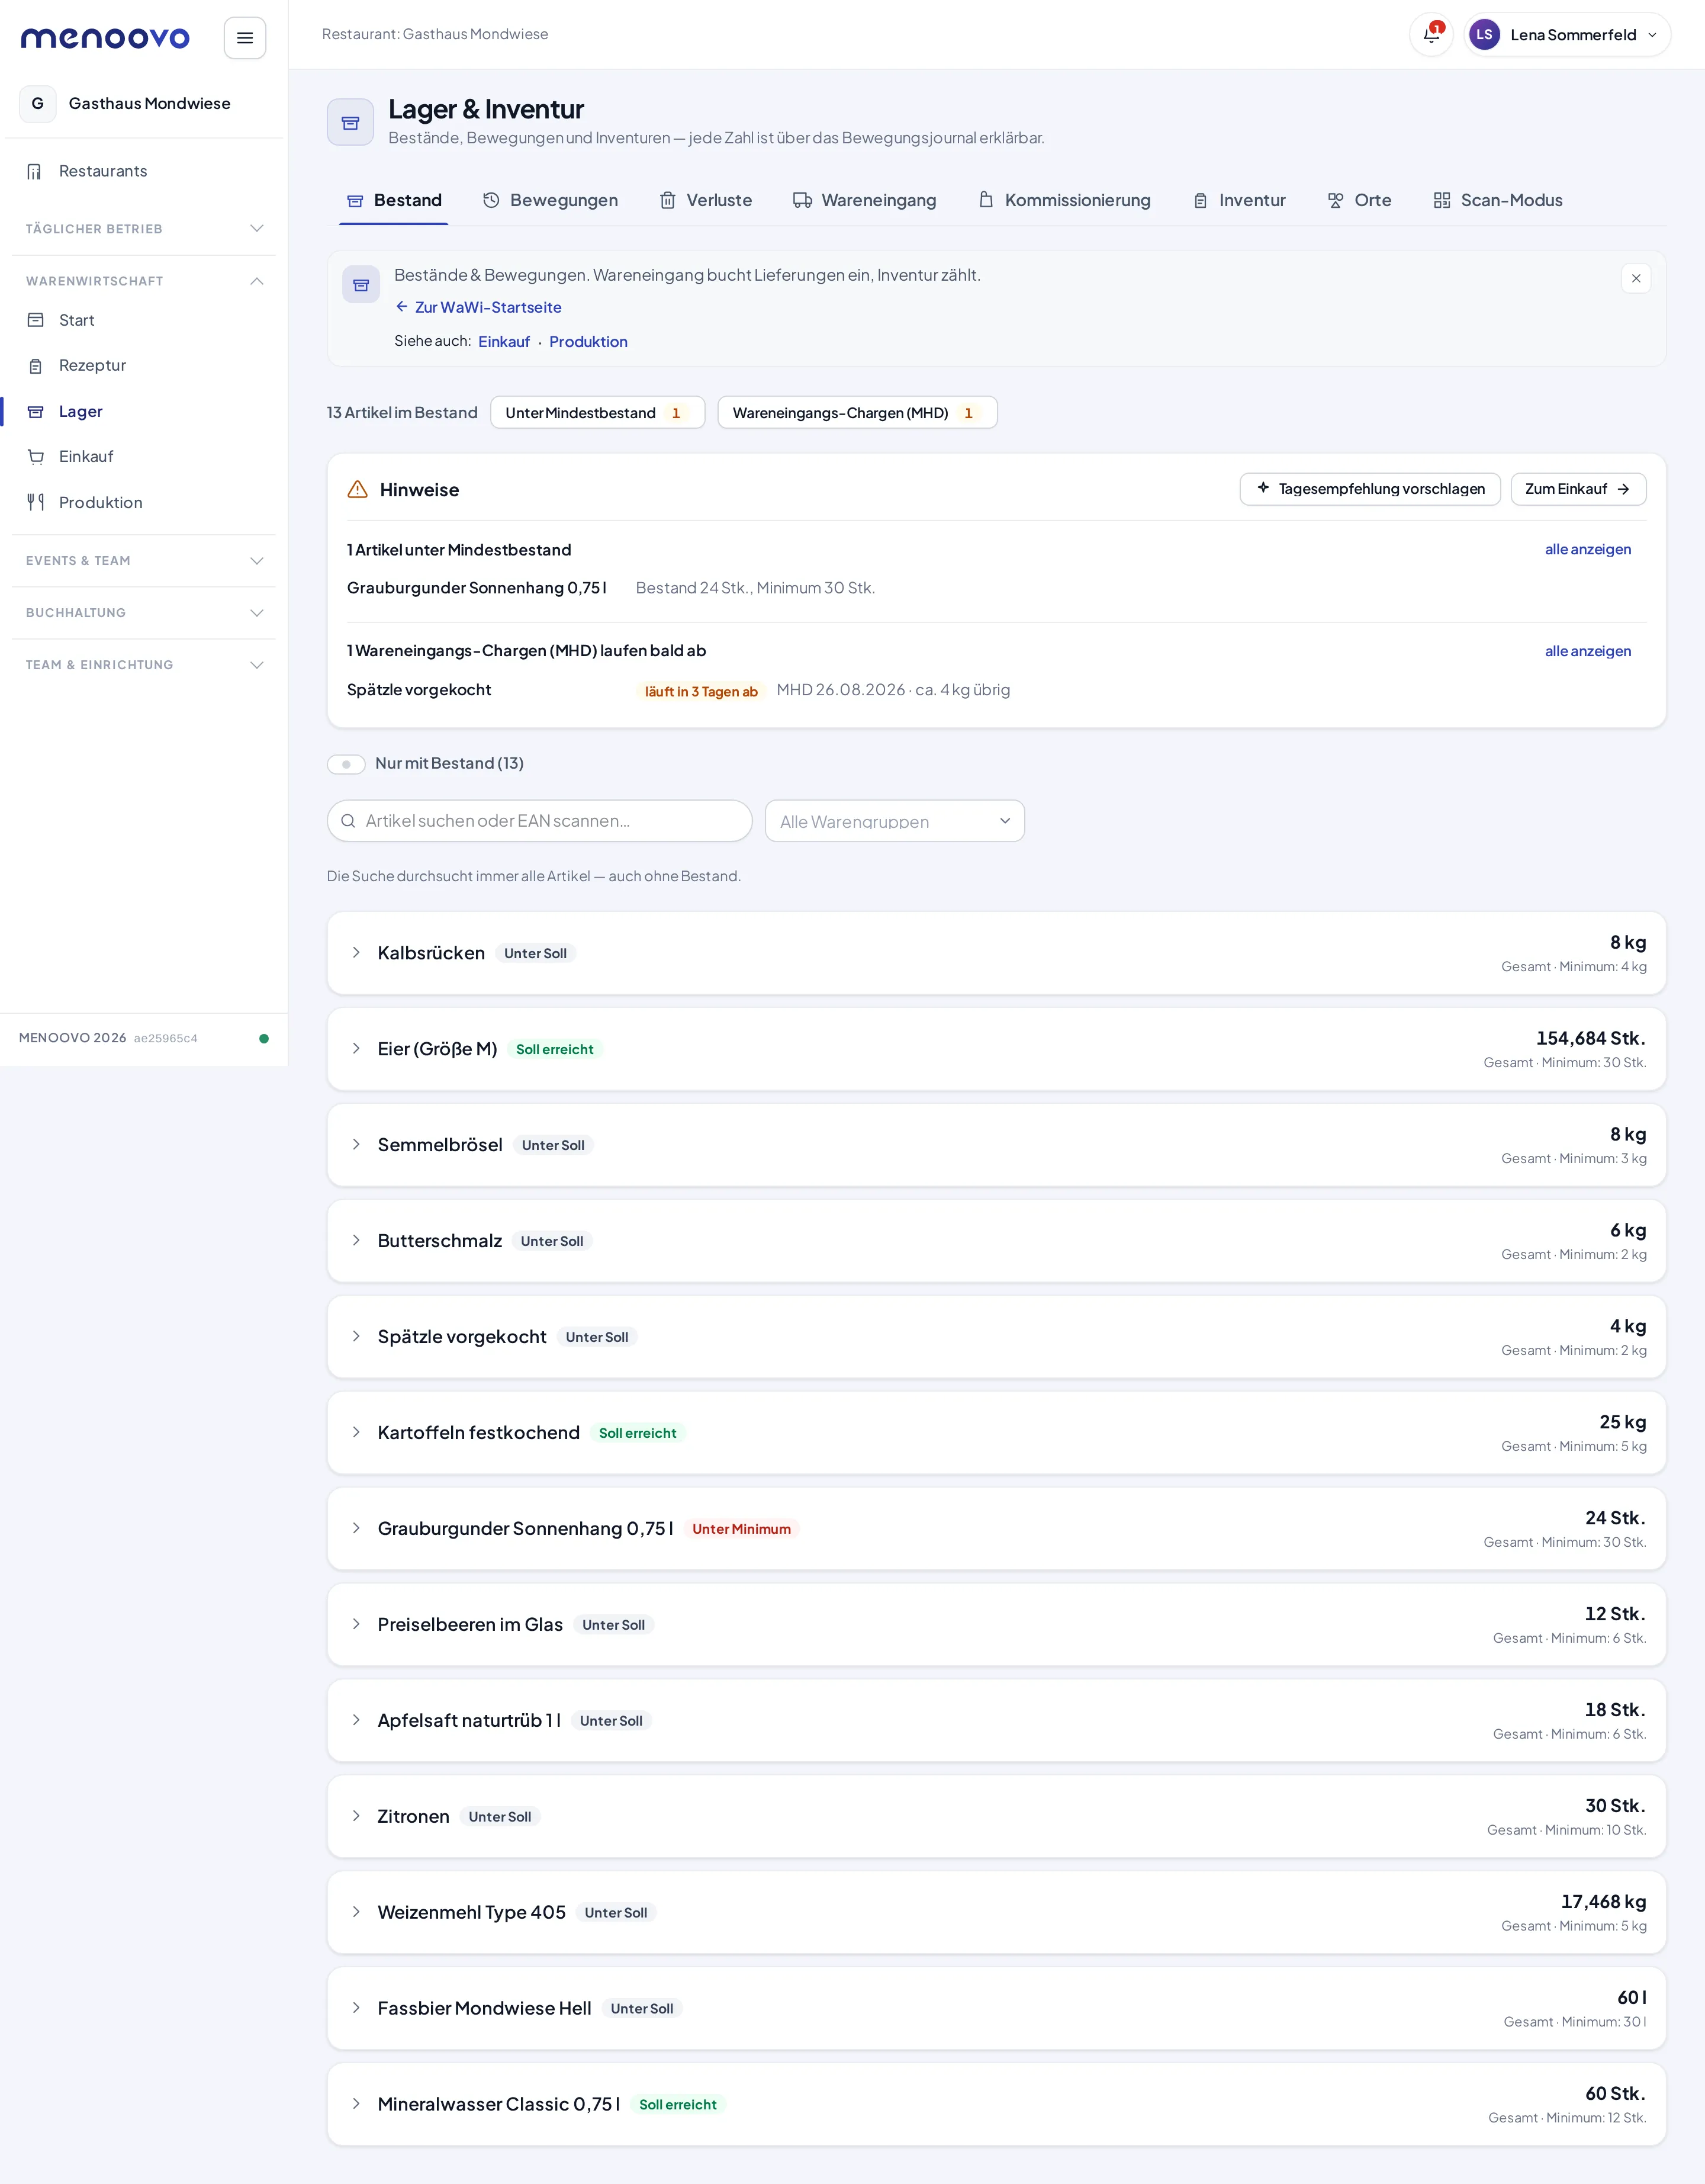Open Start in Warenwirtschaft
The image size is (1705, 2184).
(144, 320)
